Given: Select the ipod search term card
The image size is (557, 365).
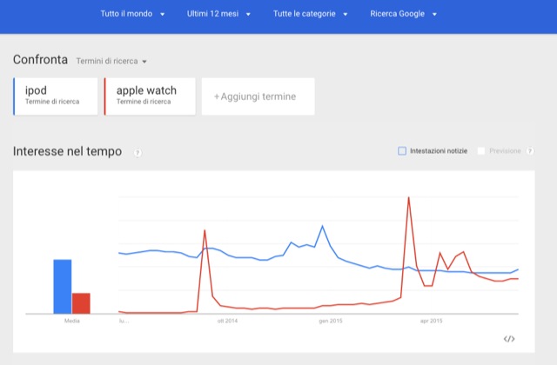Looking at the screenshot, I should 57,96.
